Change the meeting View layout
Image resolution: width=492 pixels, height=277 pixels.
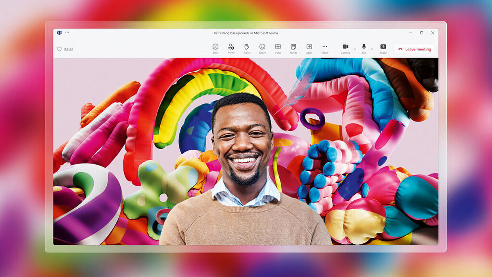pyautogui.click(x=278, y=48)
